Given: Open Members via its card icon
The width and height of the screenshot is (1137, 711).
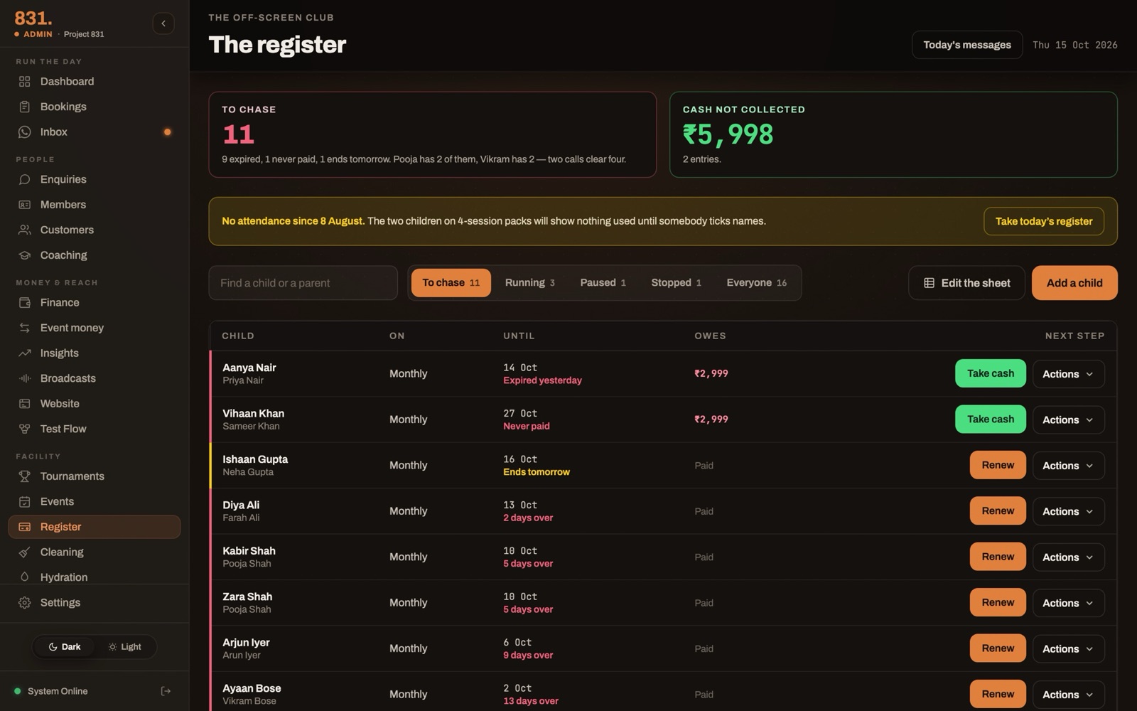Looking at the screenshot, I should [24, 205].
